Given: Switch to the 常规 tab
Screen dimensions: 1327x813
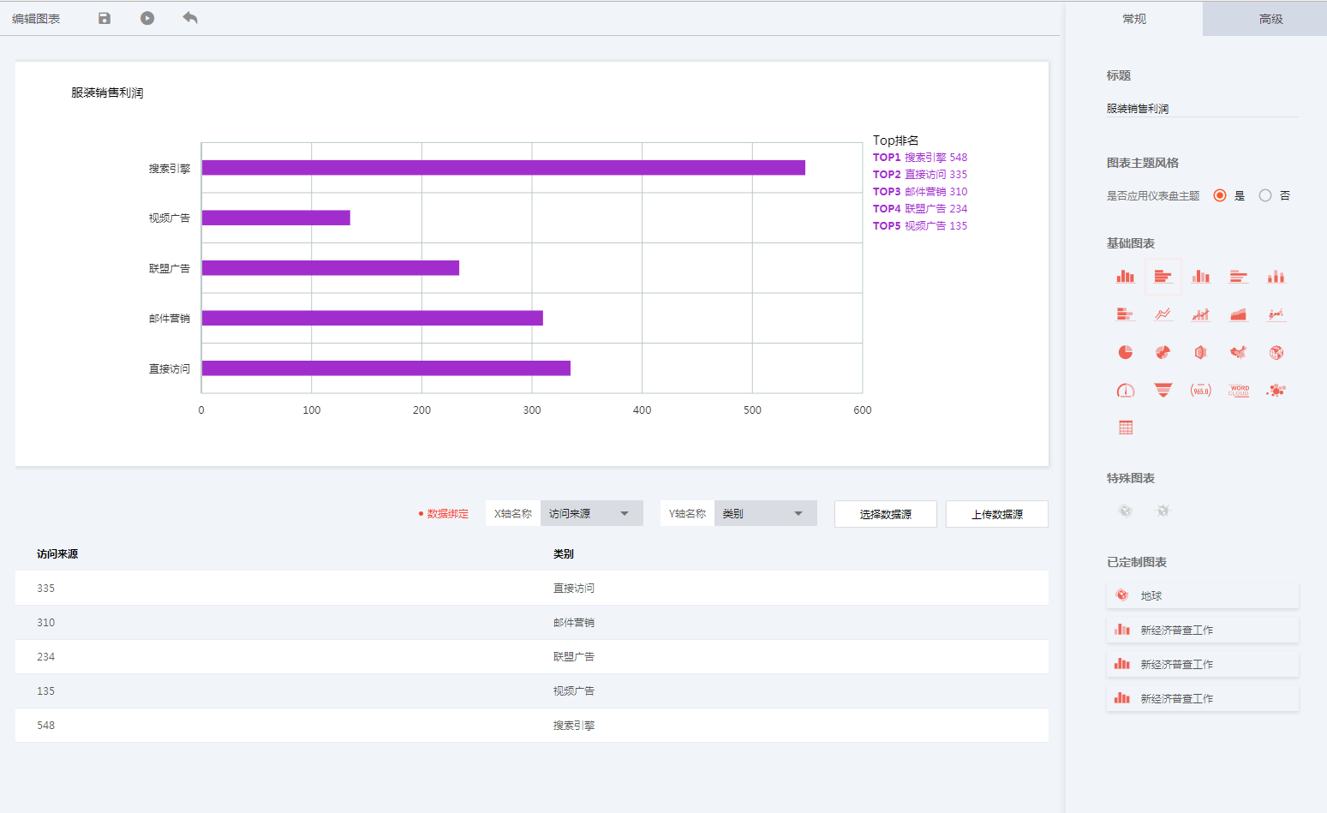Looking at the screenshot, I should coord(1133,19).
